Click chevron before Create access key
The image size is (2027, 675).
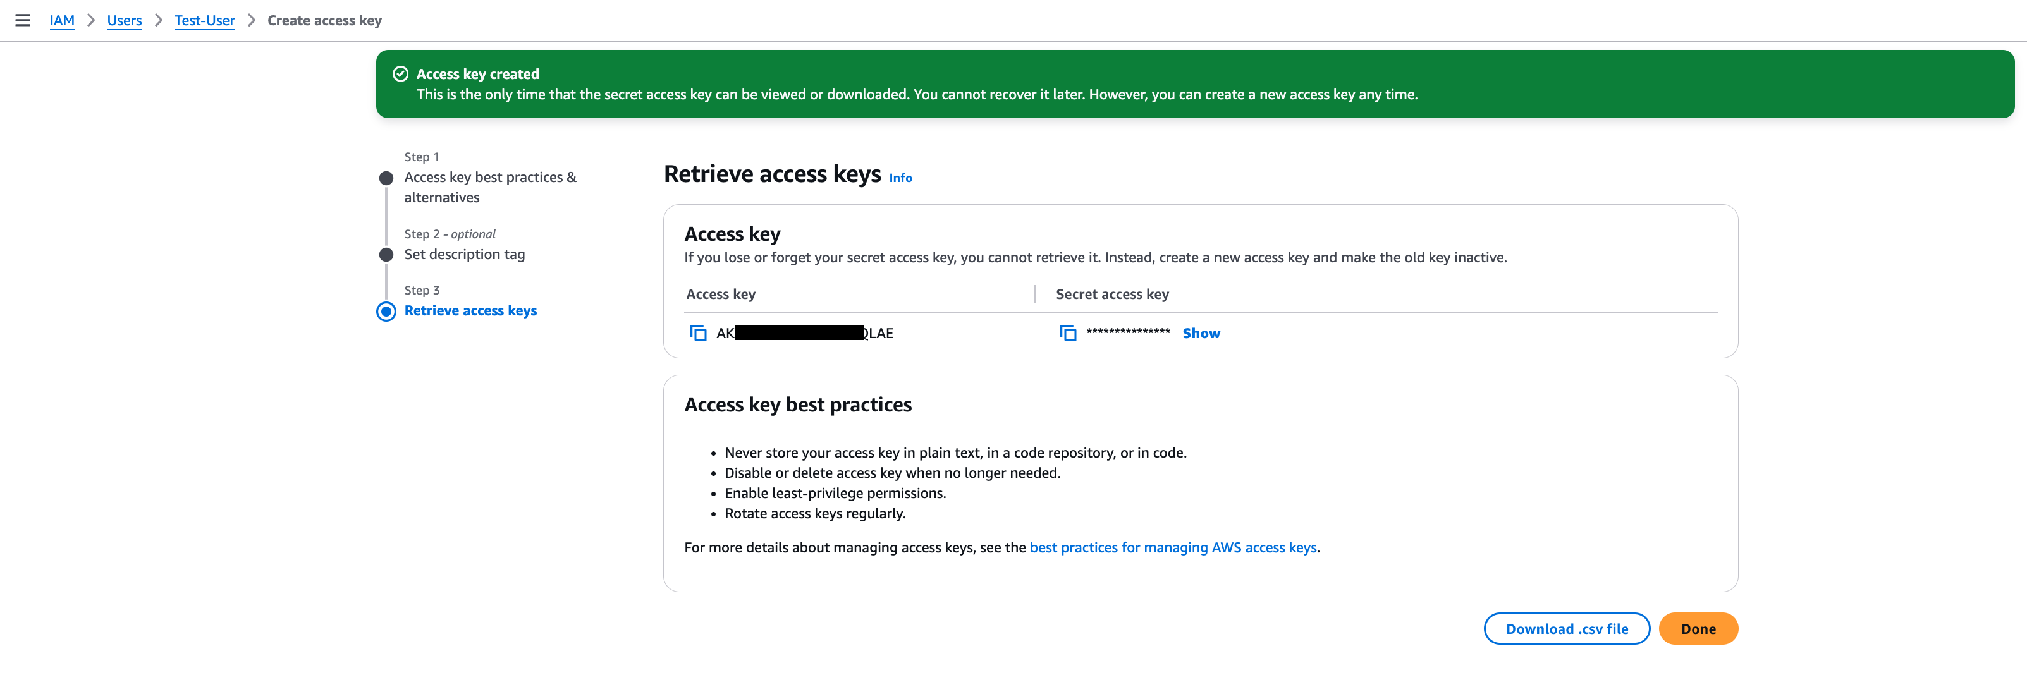pos(251,20)
